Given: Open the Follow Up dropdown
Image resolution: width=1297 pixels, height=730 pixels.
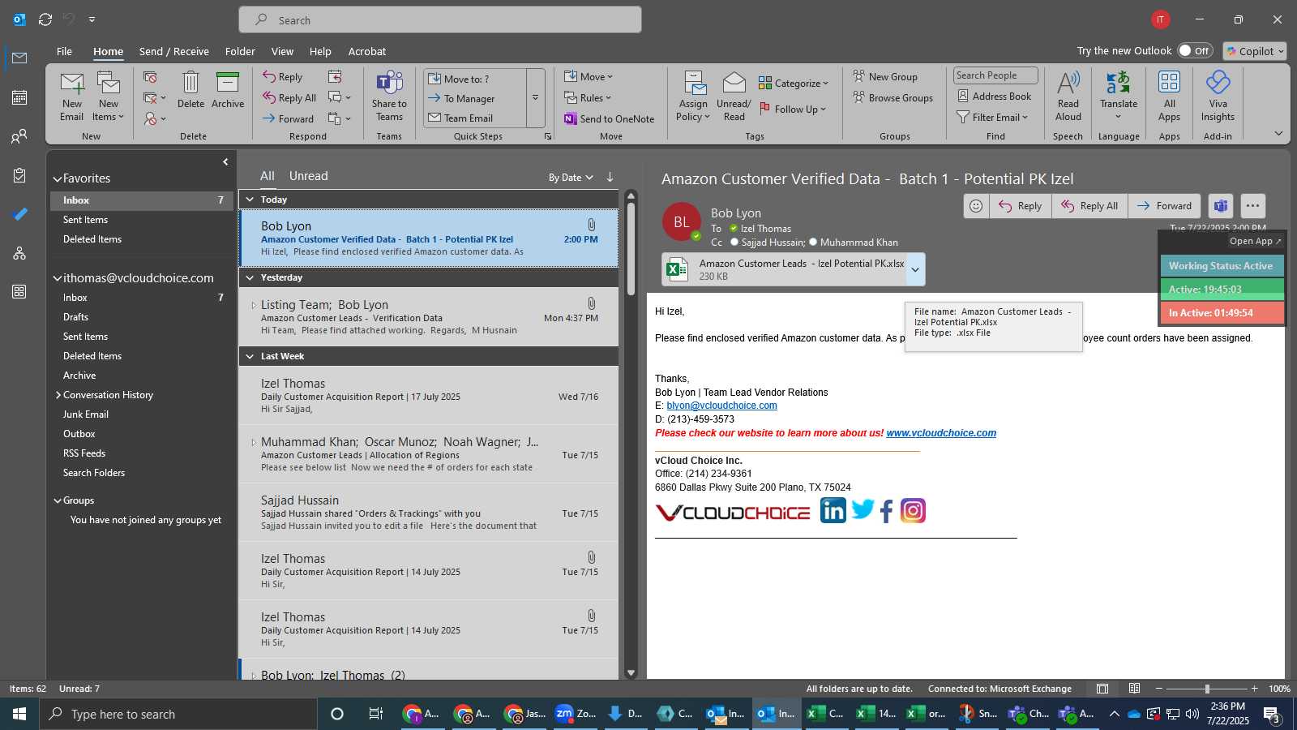Looking at the screenshot, I should (x=792, y=109).
